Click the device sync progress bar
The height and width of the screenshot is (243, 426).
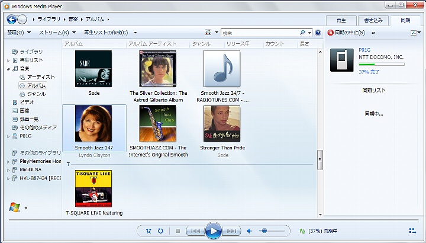click(x=382, y=64)
